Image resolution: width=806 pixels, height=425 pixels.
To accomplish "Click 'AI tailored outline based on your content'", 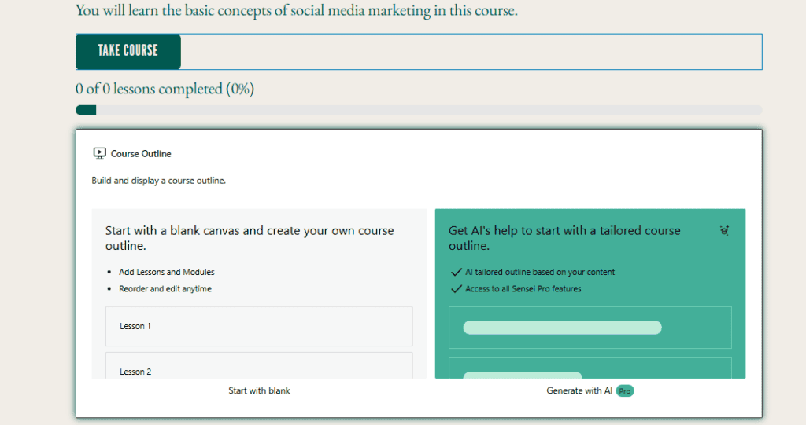I will point(540,272).
